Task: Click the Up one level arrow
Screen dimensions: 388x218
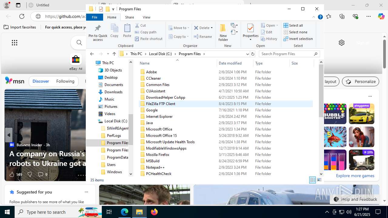Action: point(114,54)
